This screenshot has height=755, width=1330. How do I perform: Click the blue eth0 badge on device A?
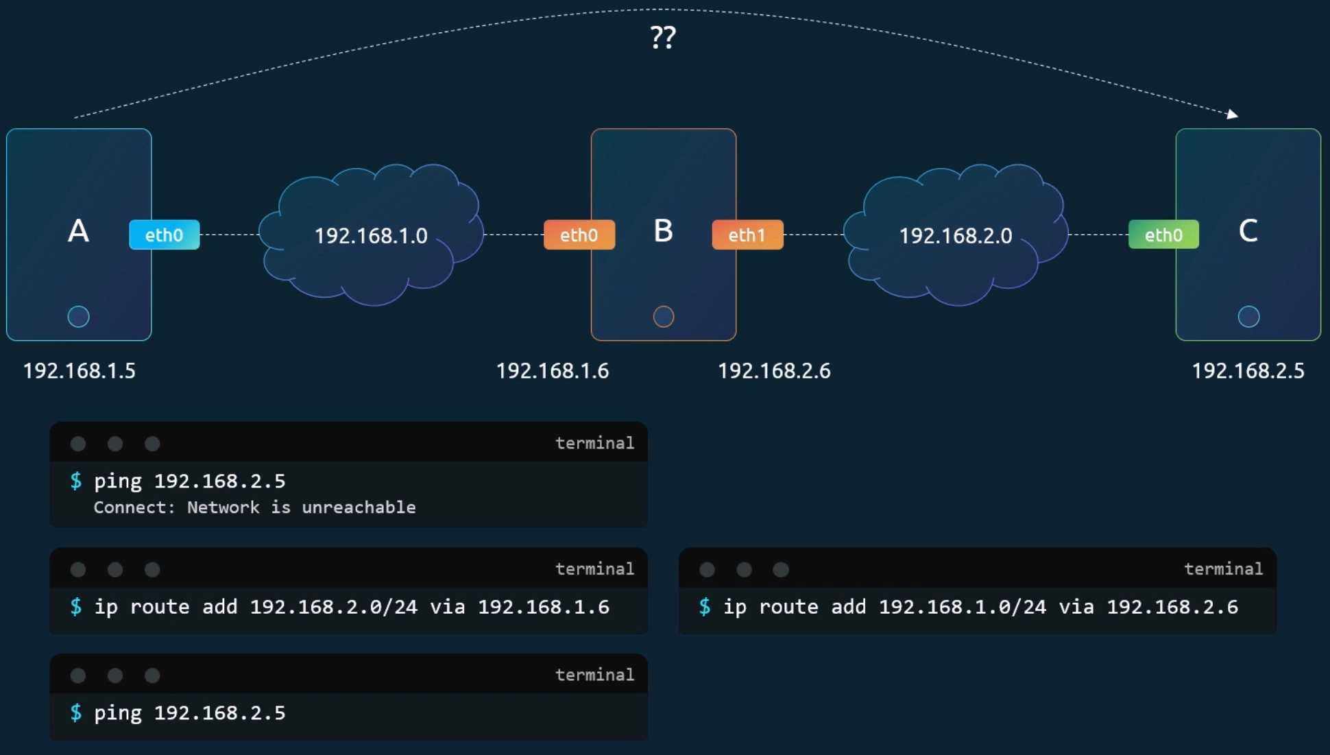(165, 235)
